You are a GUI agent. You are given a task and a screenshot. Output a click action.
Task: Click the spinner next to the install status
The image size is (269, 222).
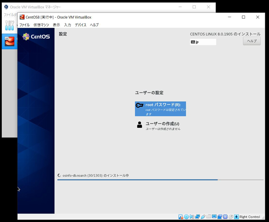(59, 175)
